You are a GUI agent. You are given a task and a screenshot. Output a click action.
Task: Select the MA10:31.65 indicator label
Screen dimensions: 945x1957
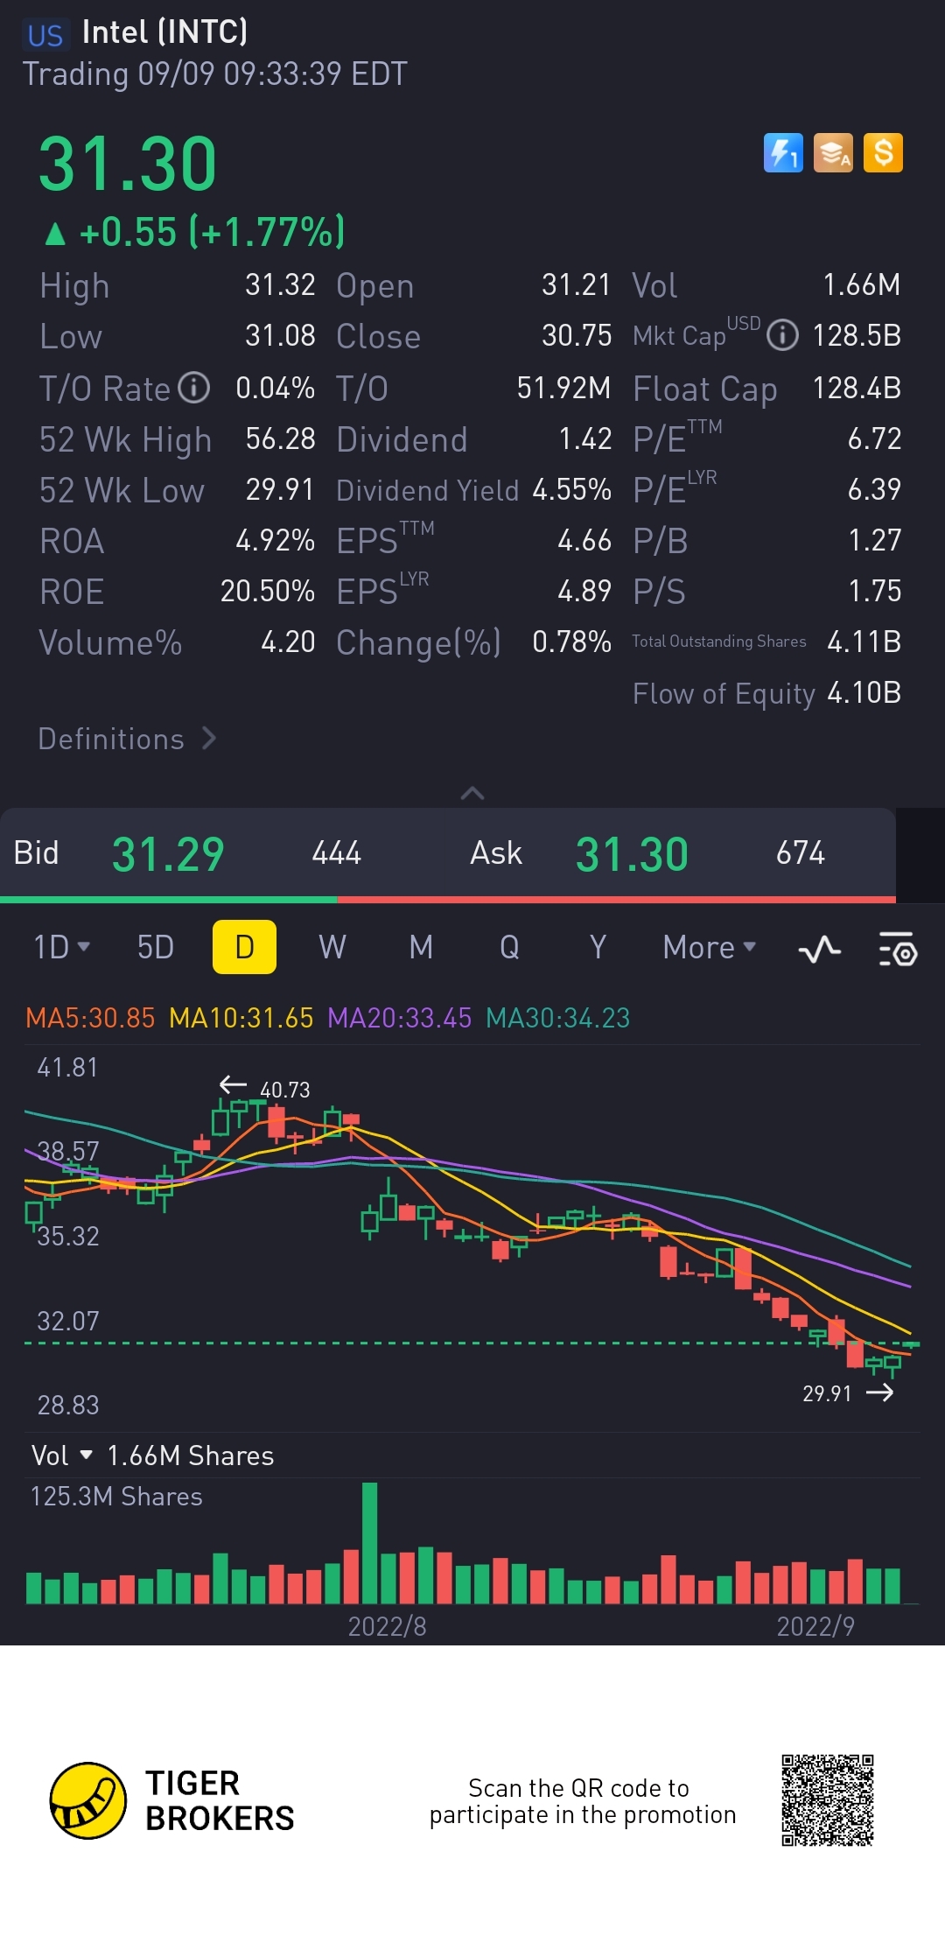pos(241,1018)
